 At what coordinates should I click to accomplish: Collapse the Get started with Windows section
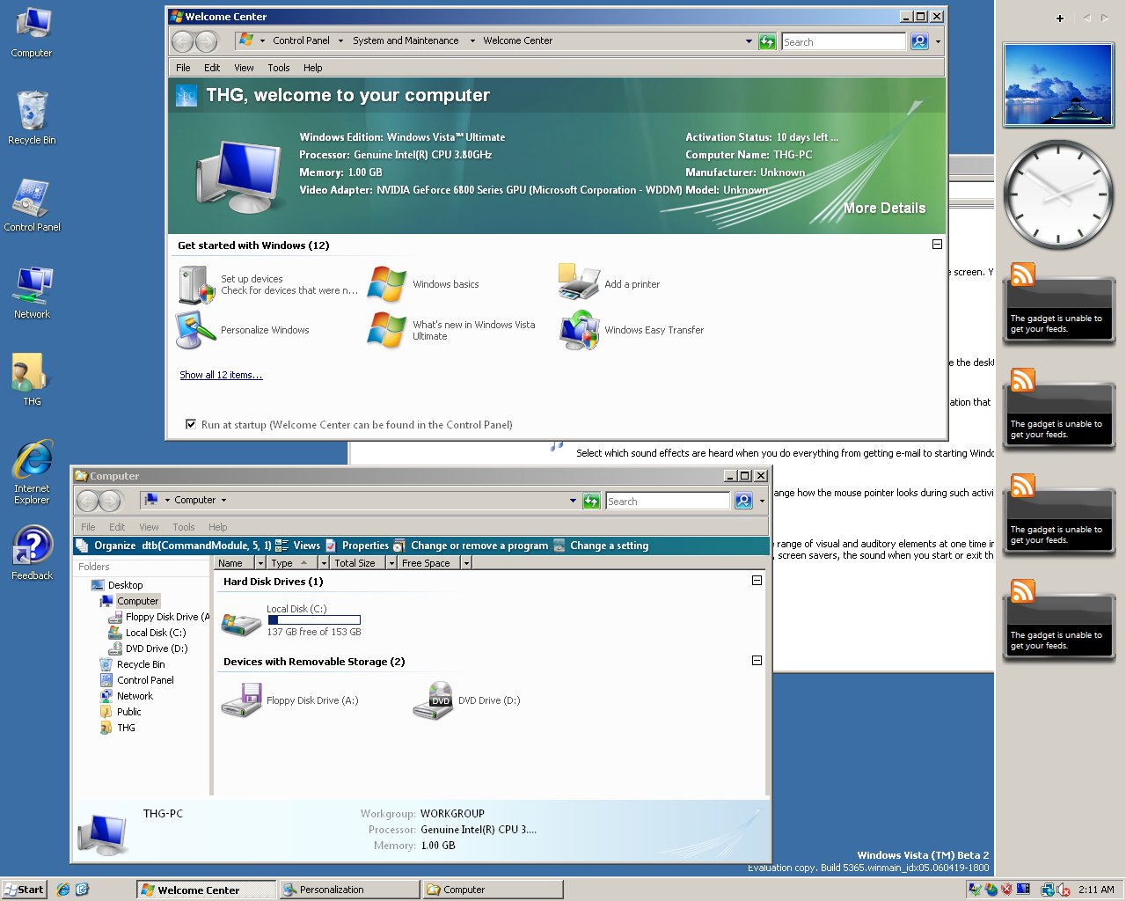click(937, 245)
